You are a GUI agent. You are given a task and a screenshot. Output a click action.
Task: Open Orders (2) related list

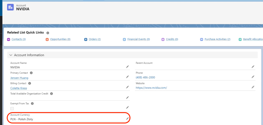tap(95, 39)
